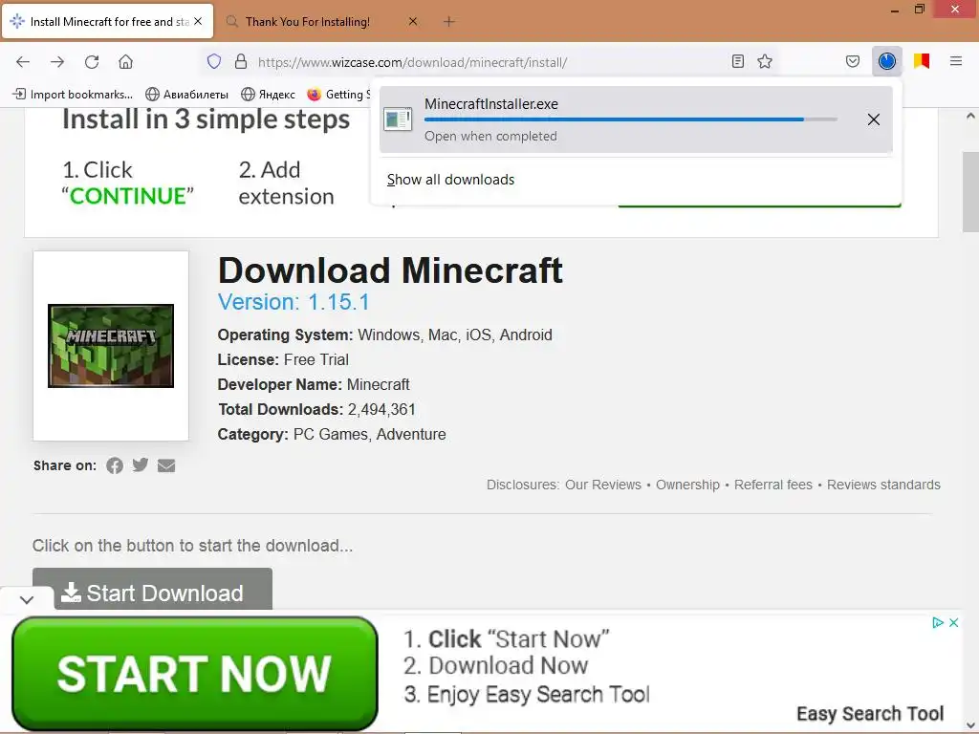Bookmark this page with the star
This screenshot has width=979, height=734.
765,61
